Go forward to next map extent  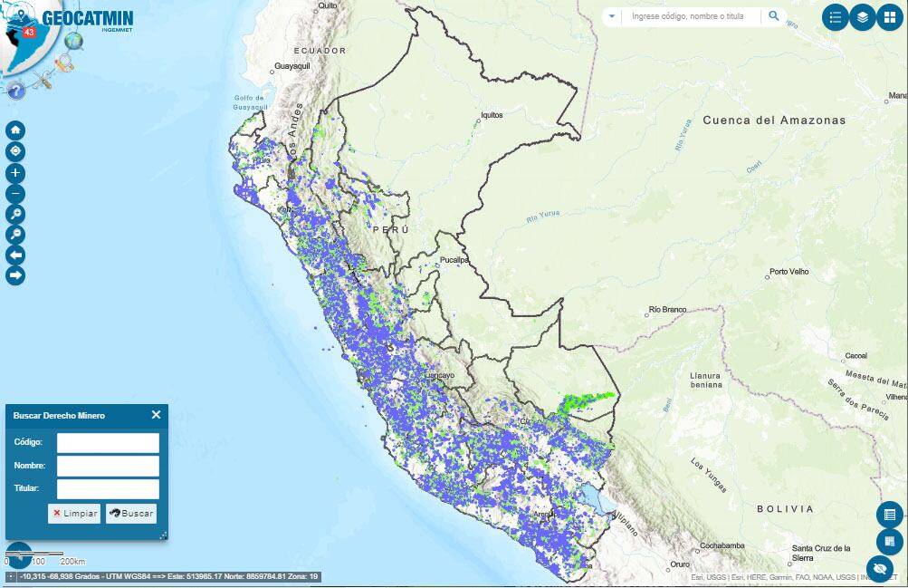(x=14, y=276)
